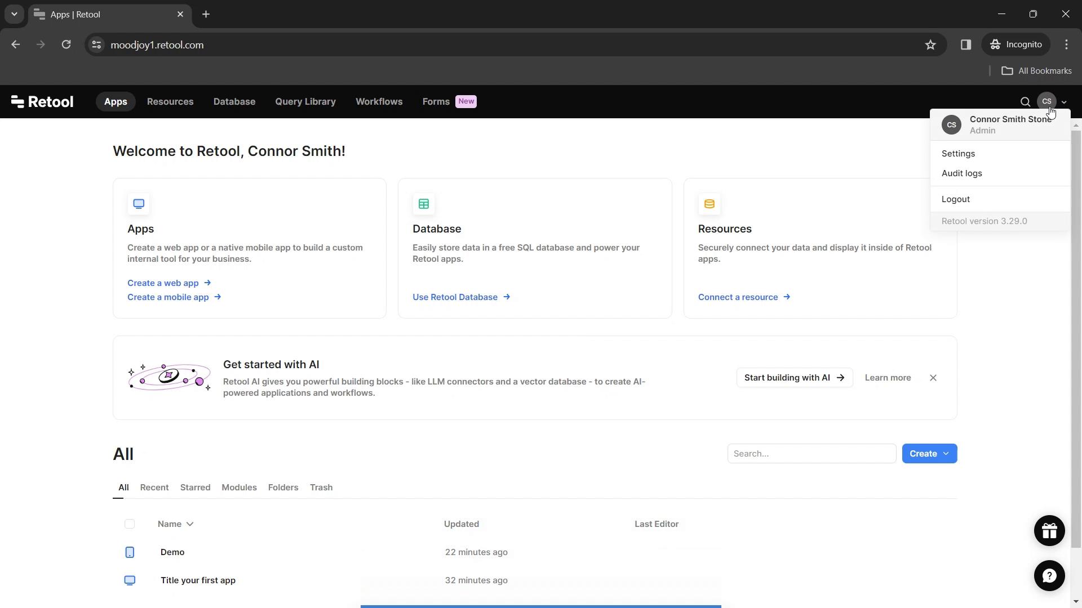This screenshot has height=608, width=1082.
Task: Click the Logout menu item
Action: click(956, 199)
